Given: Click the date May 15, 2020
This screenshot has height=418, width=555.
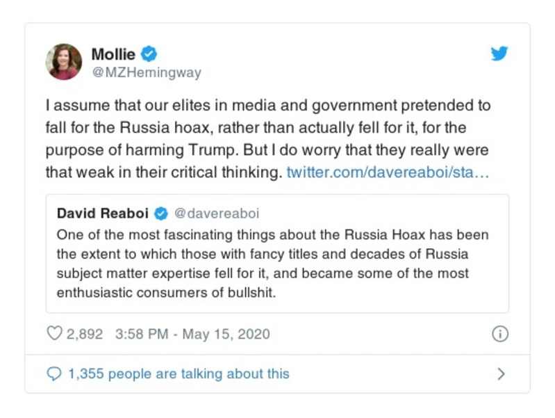Looking at the screenshot, I should 226,334.
